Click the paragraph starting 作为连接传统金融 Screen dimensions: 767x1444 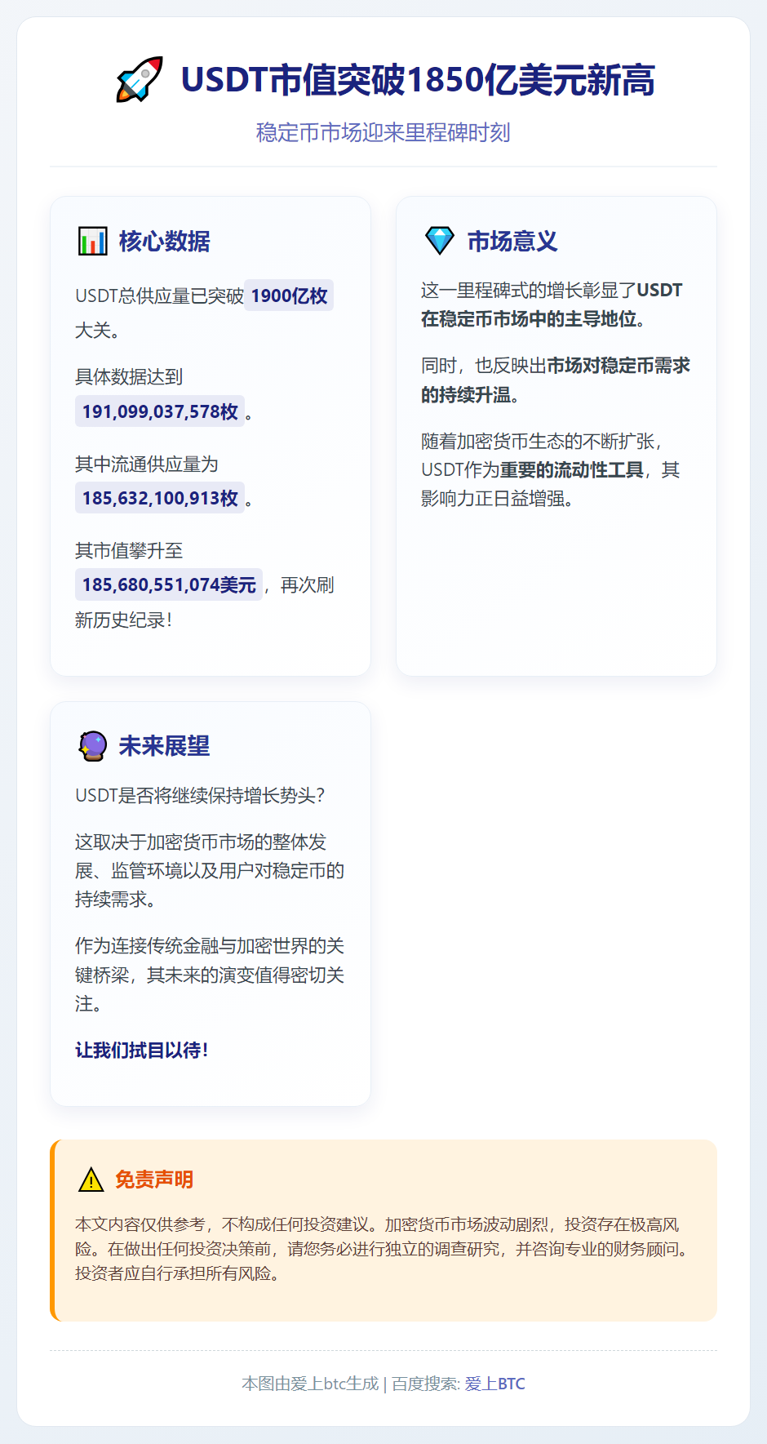coord(210,975)
